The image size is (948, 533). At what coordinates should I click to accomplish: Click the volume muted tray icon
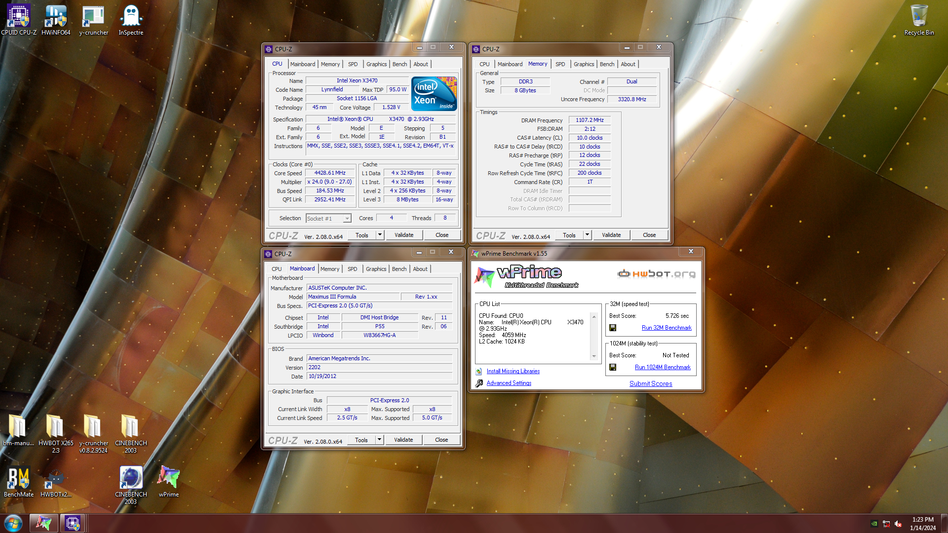[x=898, y=524]
